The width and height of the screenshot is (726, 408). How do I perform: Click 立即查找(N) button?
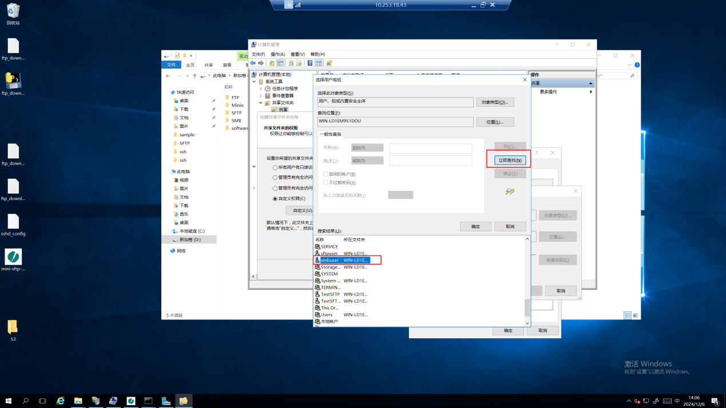(x=510, y=161)
